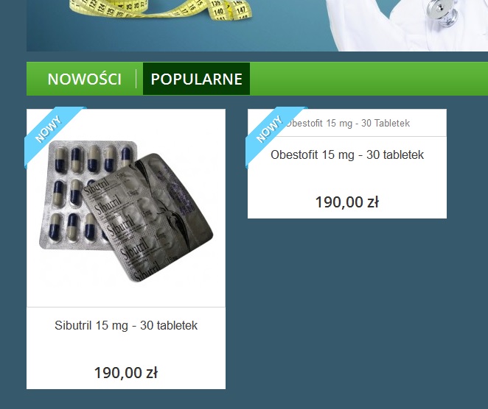This screenshot has height=409, width=488.
Task: Click blank area below Obestofit product title
Action: pos(347,177)
